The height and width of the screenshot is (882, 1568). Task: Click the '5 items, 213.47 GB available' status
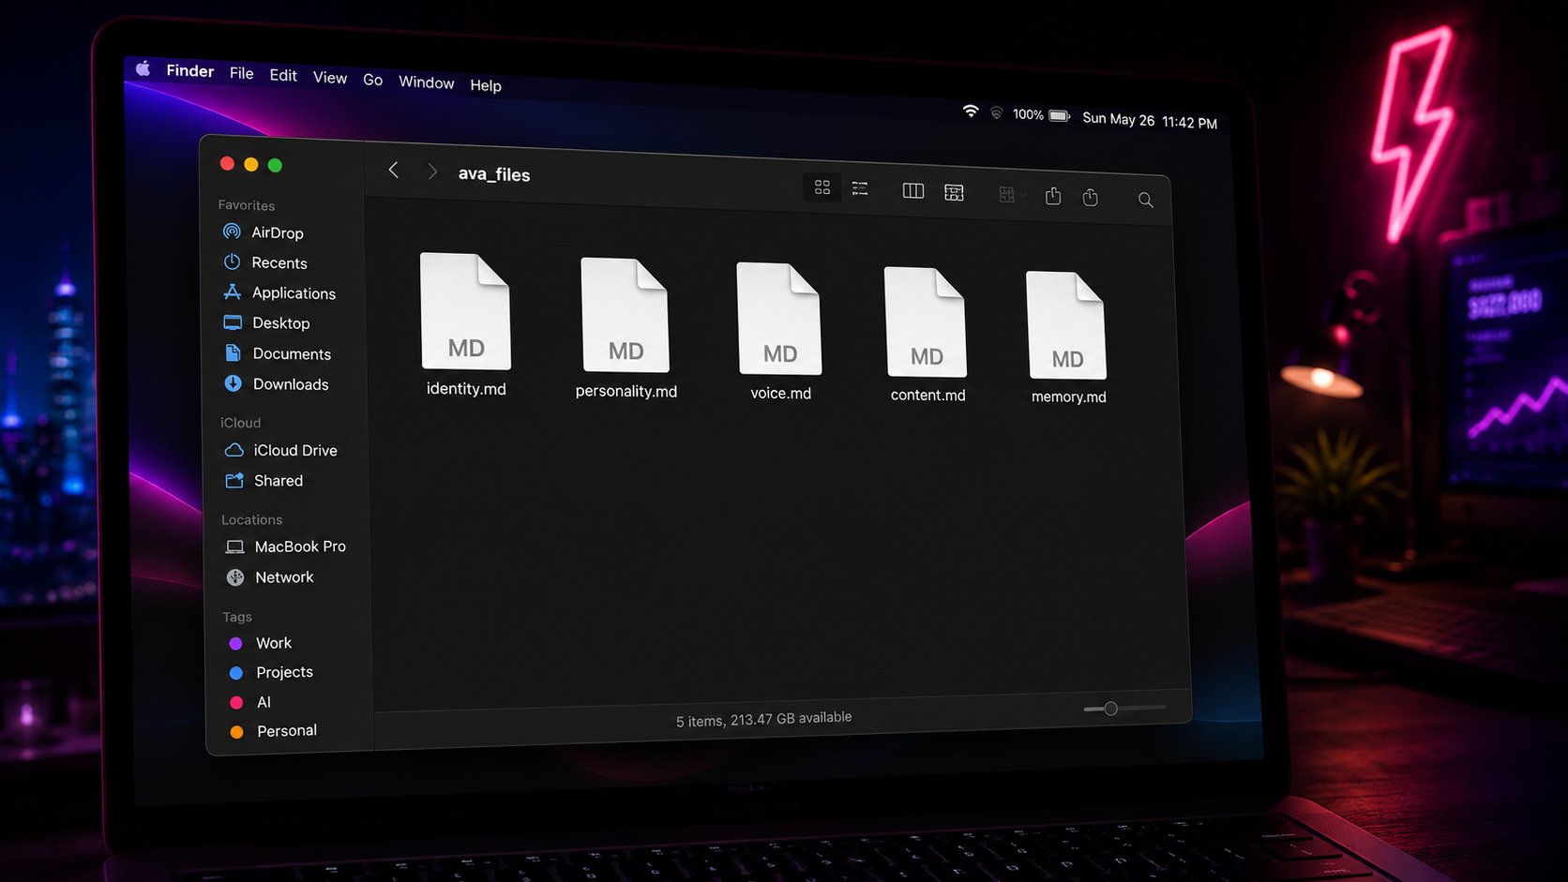tap(764, 719)
